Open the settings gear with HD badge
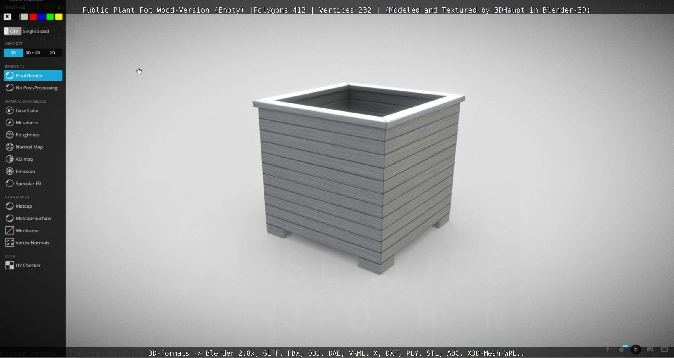 point(622,349)
